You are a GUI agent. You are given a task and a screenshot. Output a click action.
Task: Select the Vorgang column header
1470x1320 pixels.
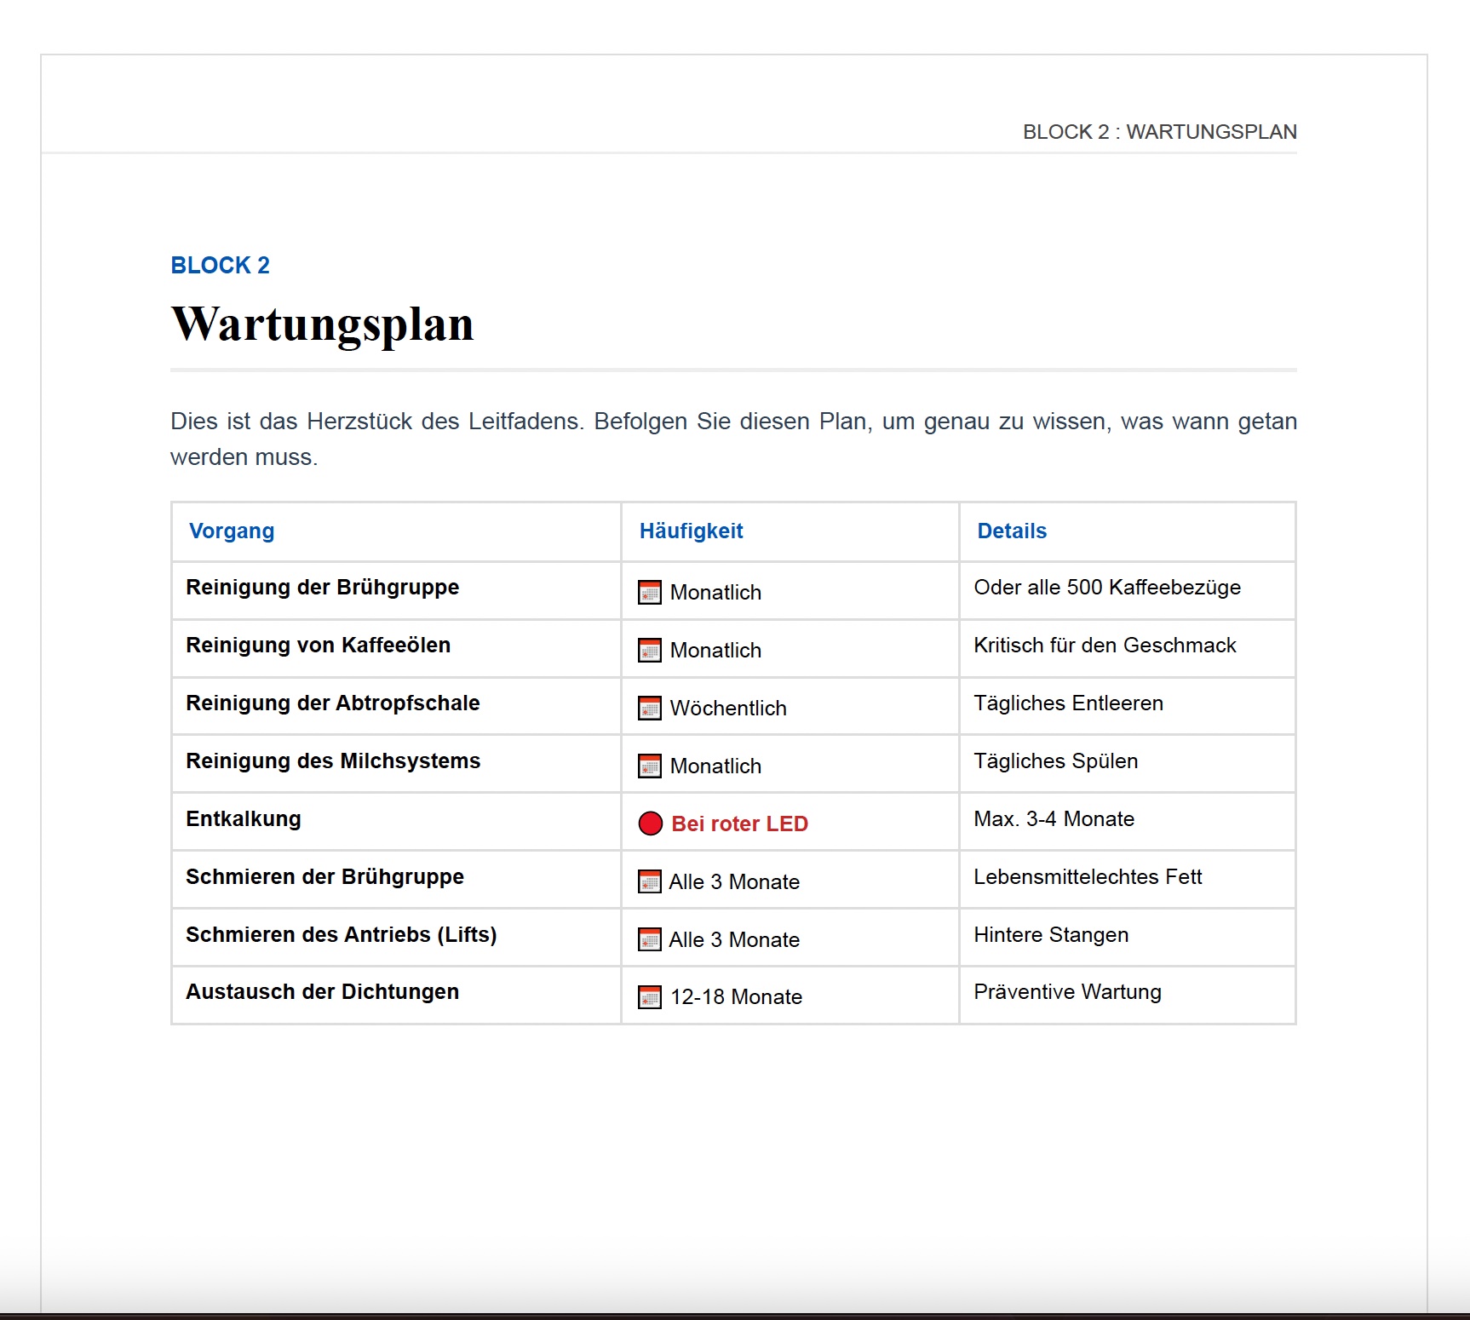point(232,531)
